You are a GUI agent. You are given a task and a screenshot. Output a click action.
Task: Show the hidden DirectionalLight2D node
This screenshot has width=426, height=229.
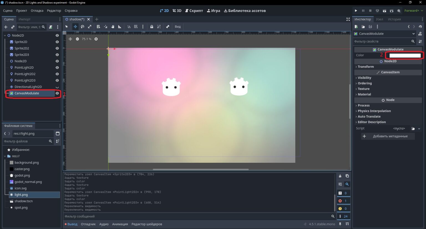[x=57, y=87]
